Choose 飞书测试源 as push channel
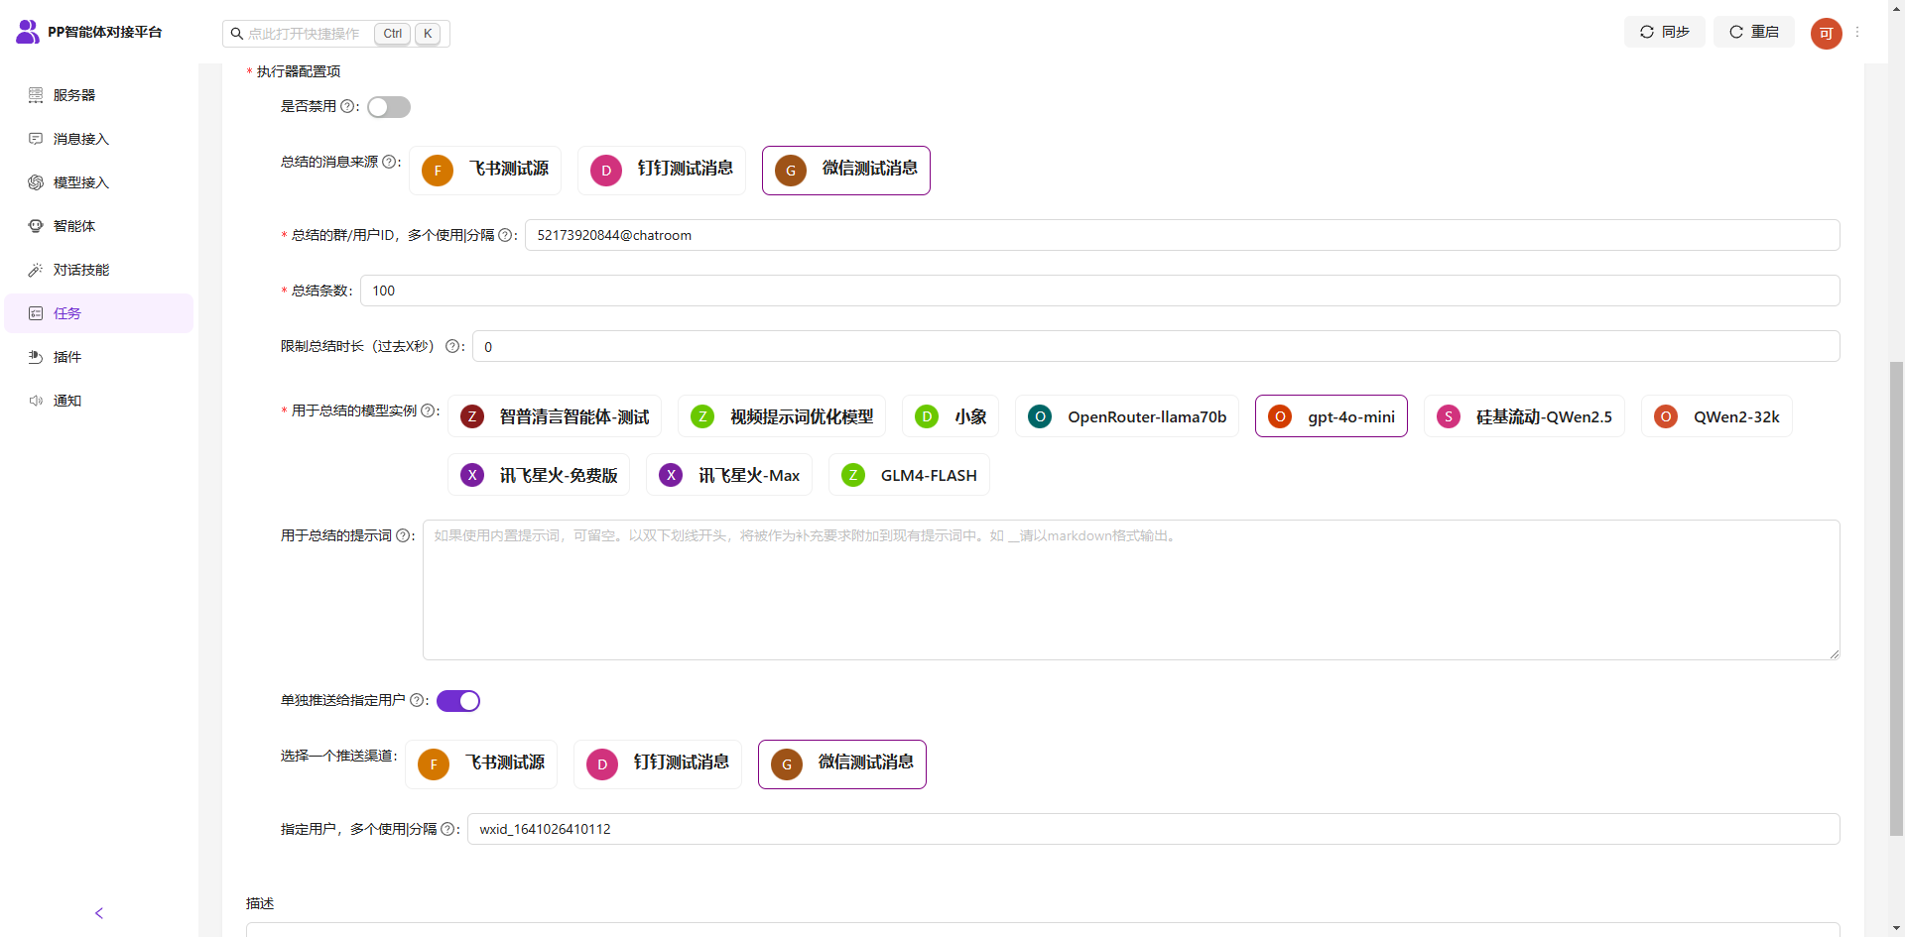1905x937 pixels. coord(481,764)
